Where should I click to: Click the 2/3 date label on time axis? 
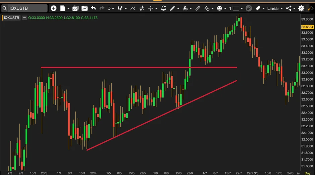pos(10,173)
